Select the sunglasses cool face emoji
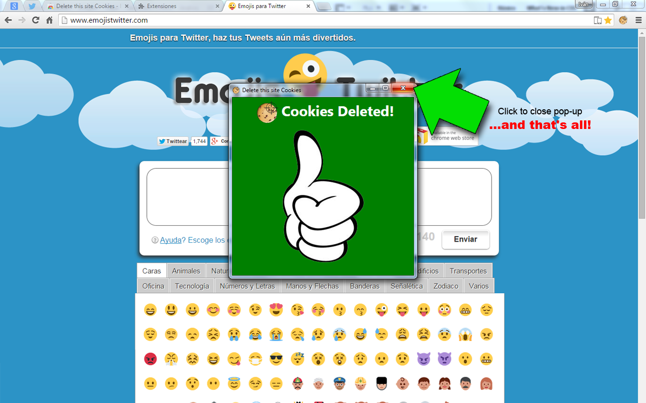Screen dimensions: 646x403 276,359
